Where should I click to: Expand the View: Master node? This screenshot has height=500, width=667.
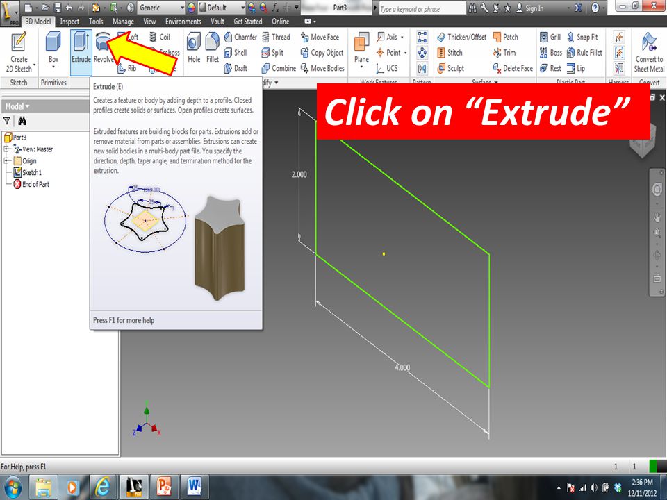click(x=6, y=149)
